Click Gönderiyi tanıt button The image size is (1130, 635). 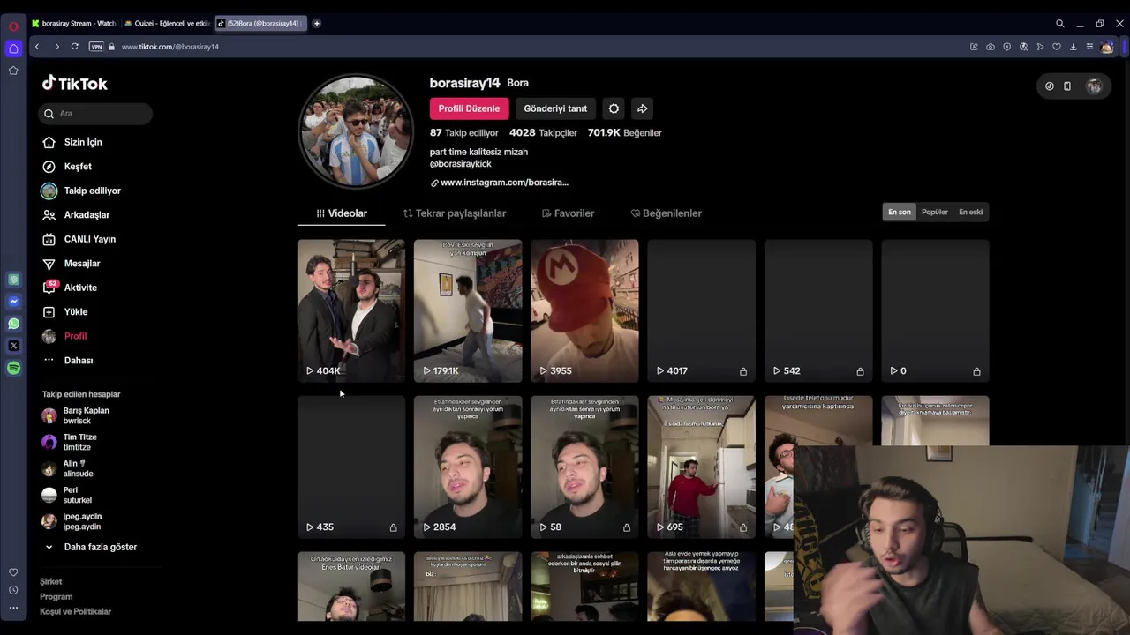pyautogui.click(x=555, y=108)
